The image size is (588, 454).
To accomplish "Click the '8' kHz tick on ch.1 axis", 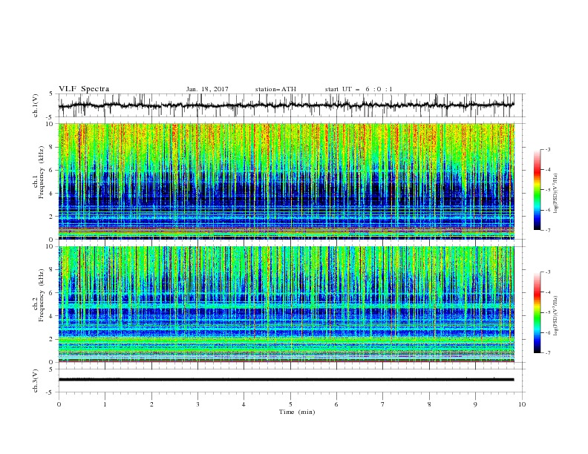I will click(52, 147).
